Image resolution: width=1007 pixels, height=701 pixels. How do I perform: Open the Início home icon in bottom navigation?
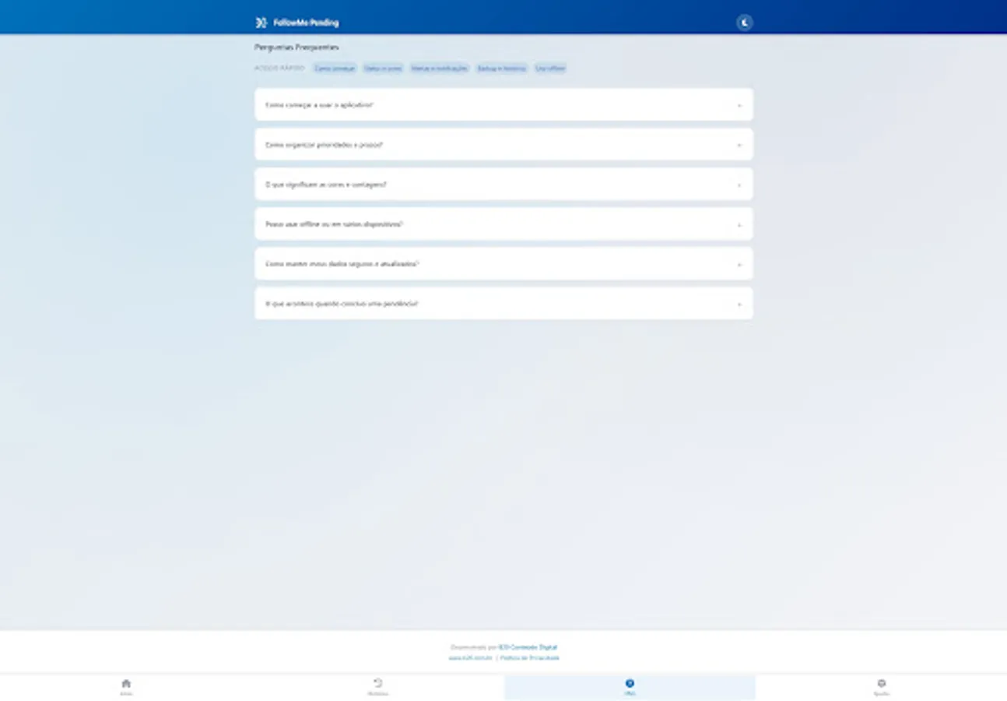[125, 685]
